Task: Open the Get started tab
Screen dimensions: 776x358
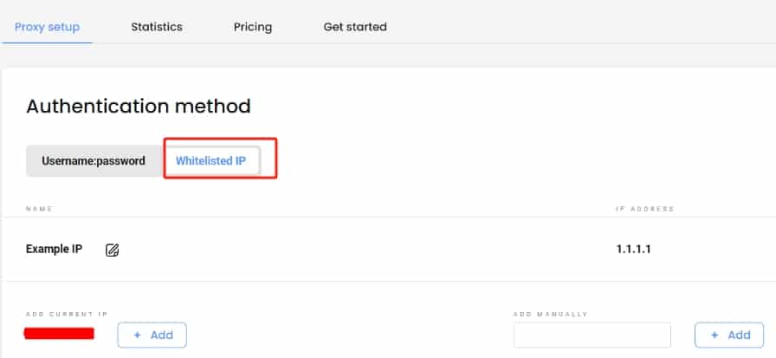Action: point(355,27)
